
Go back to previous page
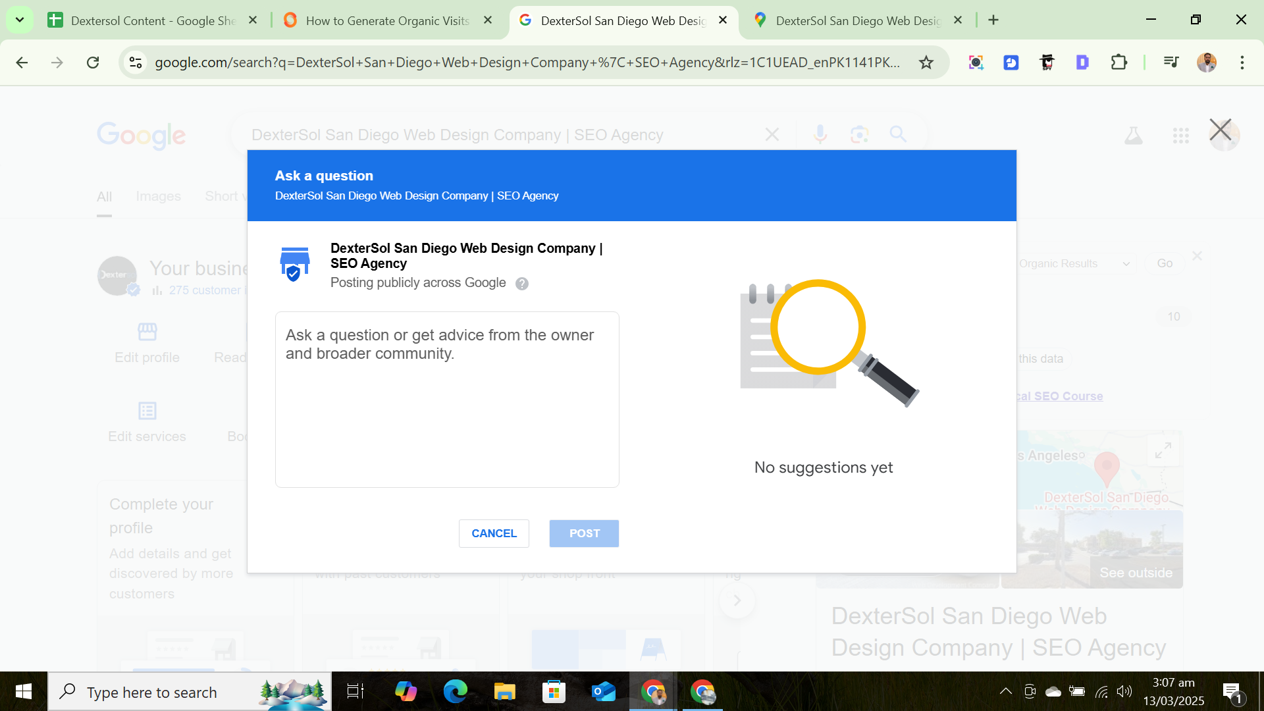pyautogui.click(x=22, y=63)
